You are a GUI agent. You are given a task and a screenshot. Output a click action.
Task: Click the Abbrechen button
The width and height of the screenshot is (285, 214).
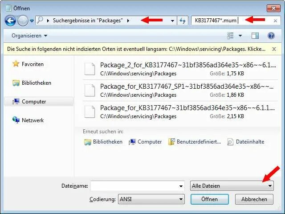[x=254, y=199]
